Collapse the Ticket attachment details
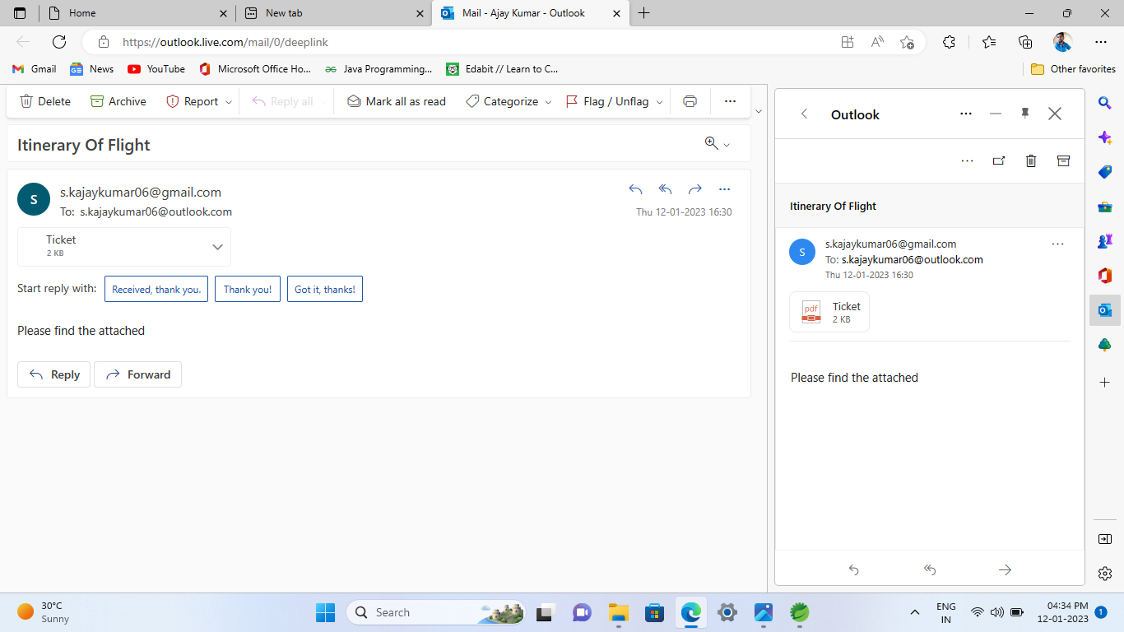Image resolution: width=1124 pixels, height=632 pixels. (x=217, y=246)
